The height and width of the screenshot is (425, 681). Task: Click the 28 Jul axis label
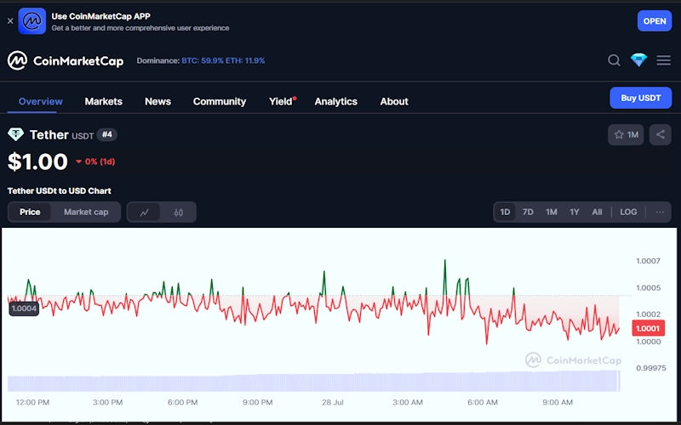333,402
